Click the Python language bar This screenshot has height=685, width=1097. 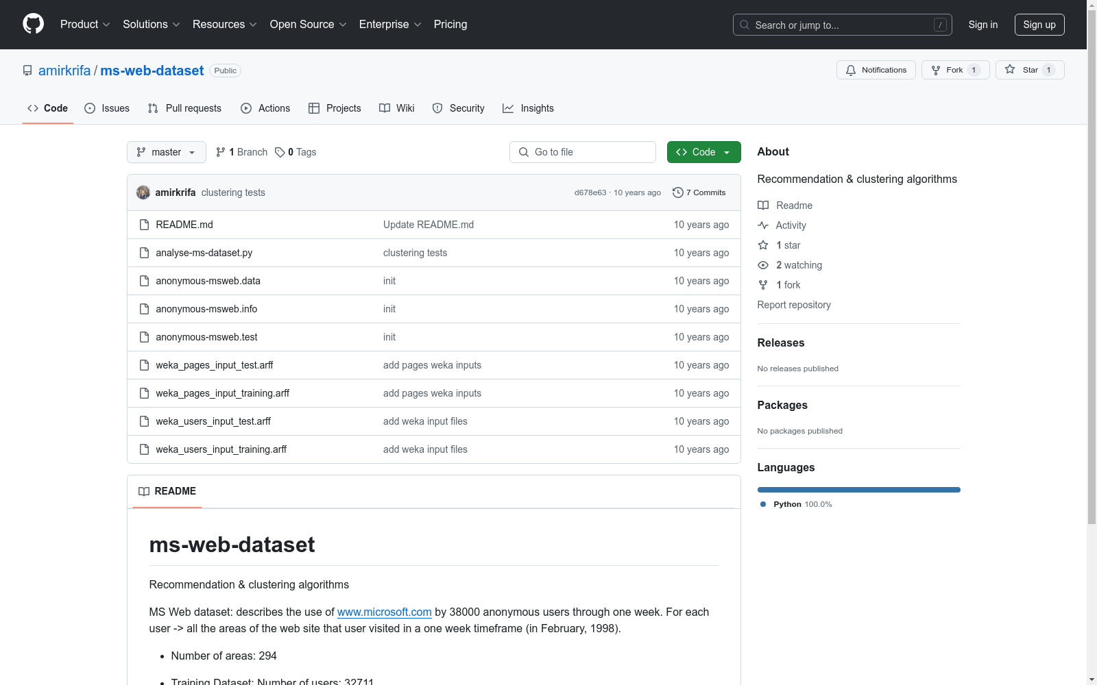[859, 490]
